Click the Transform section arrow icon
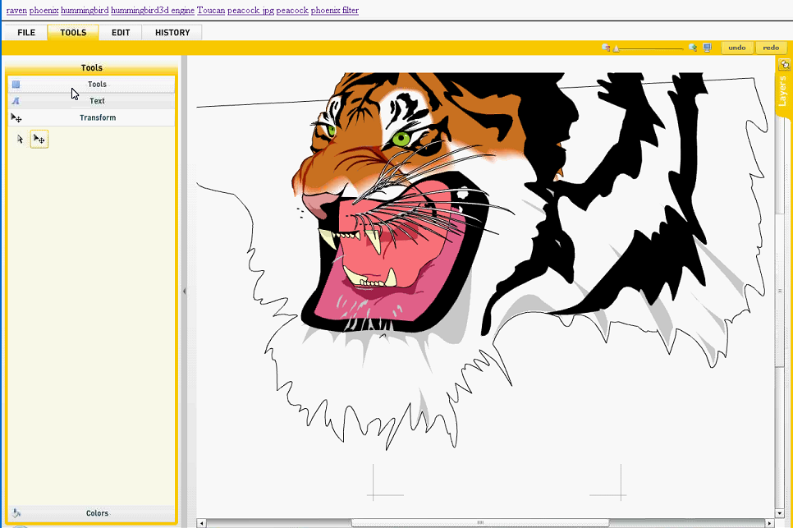The height and width of the screenshot is (528, 793). coord(16,118)
